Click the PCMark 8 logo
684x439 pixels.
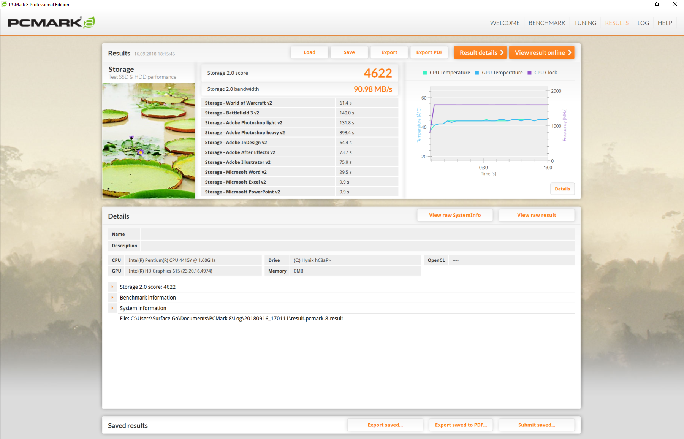click(51, 22)
